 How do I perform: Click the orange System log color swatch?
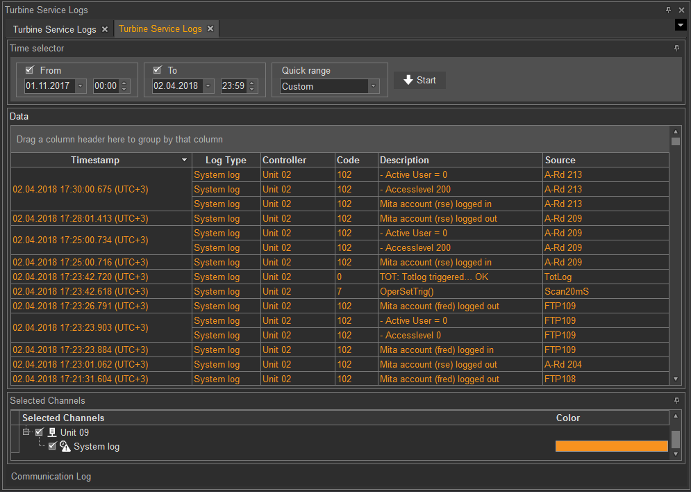(x=611, y=447)
